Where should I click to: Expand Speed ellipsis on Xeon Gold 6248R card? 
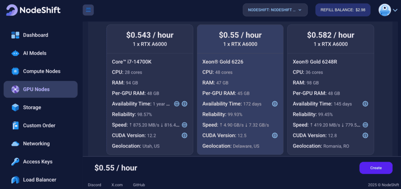tap(365, 125)
